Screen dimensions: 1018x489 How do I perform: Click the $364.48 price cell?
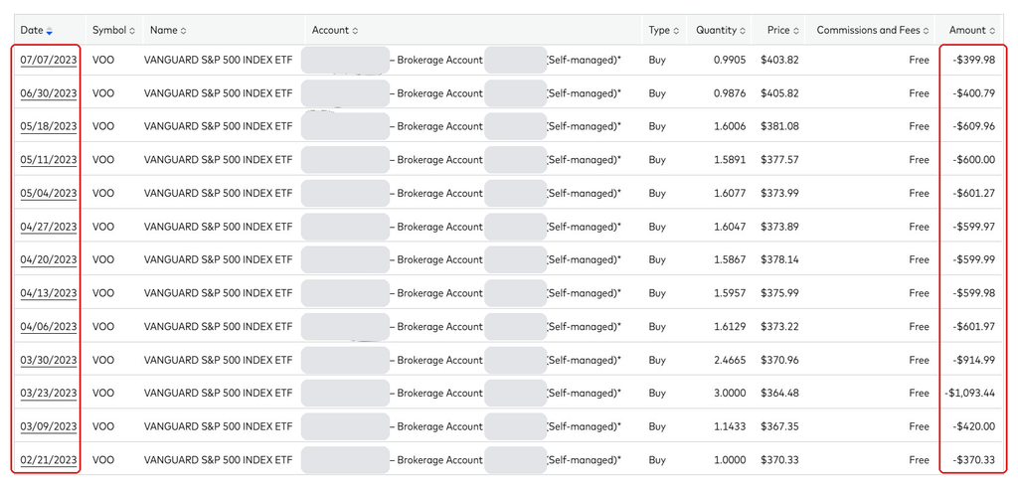coord(779,394)
